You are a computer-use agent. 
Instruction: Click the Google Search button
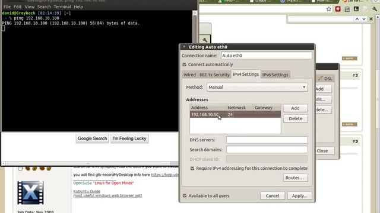click(93, 138)
